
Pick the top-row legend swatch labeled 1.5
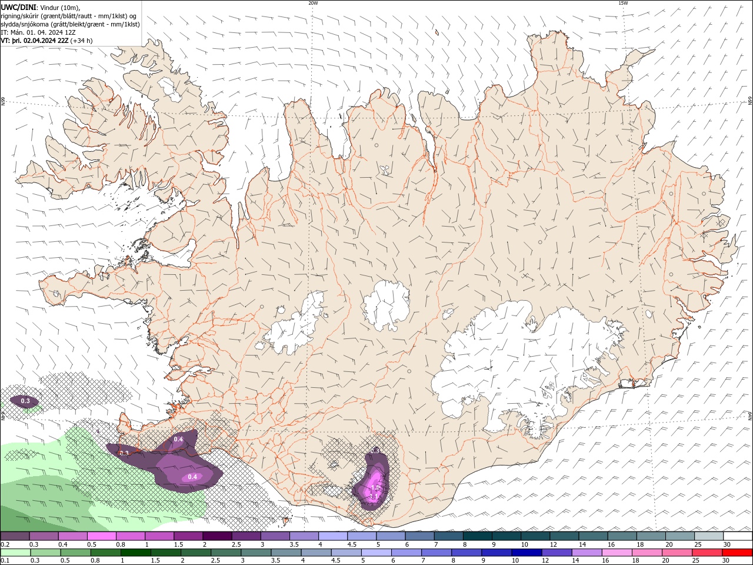[x=188, y=536]
